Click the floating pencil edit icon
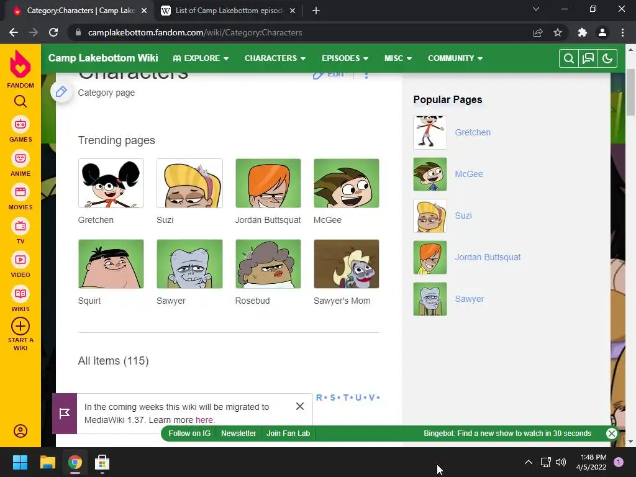Screen dimensions: 636x477 [x=61, y=92]
